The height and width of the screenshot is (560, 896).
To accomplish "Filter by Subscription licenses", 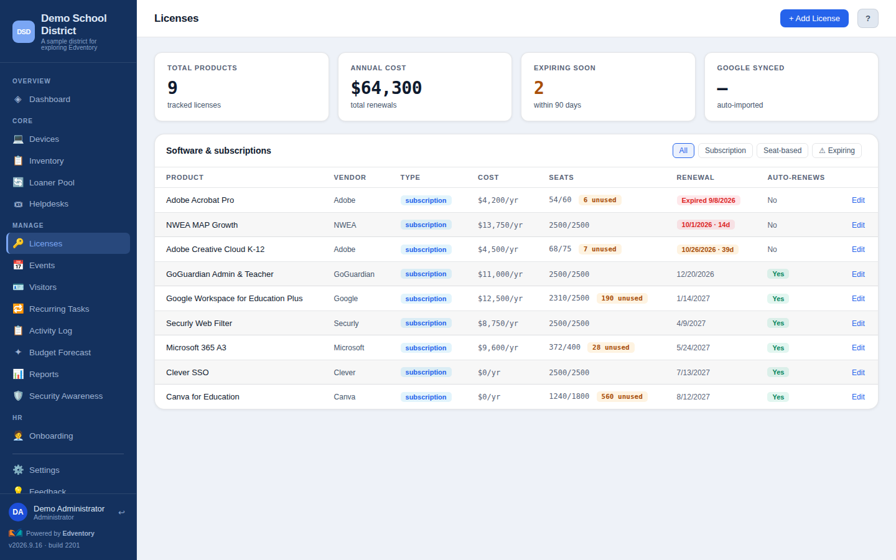I will click(x=726, y=151).
